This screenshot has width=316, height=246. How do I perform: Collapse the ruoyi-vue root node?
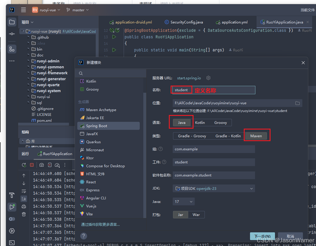(23, 31)
